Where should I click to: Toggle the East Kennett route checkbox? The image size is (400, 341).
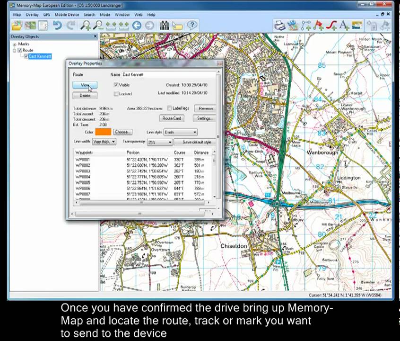(x=26, y=56)
